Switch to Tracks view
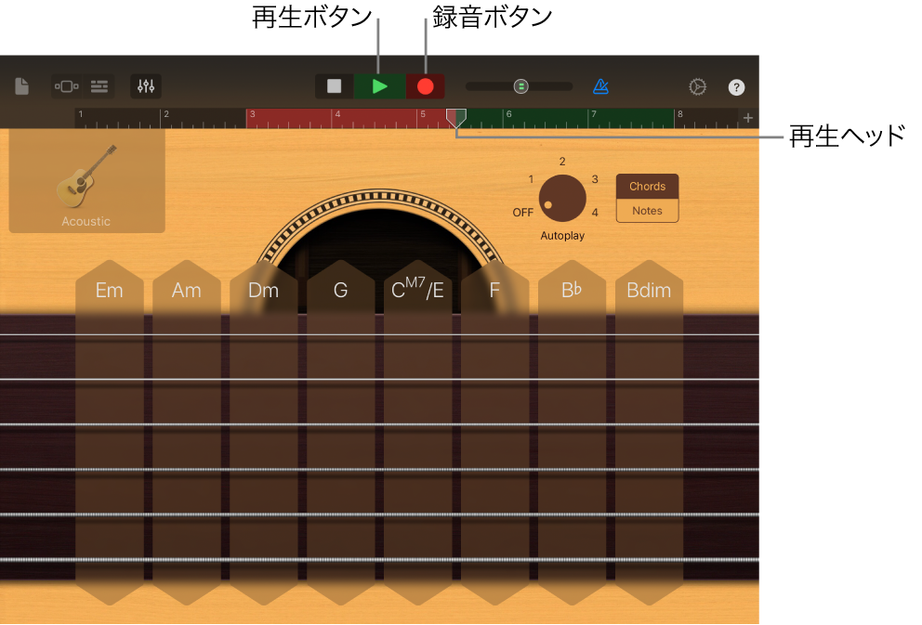Screen dimensions: 922x625 coord(99,86)
